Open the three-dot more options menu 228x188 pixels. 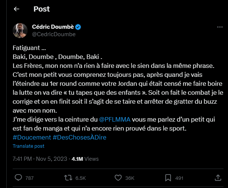coord(220,27)
